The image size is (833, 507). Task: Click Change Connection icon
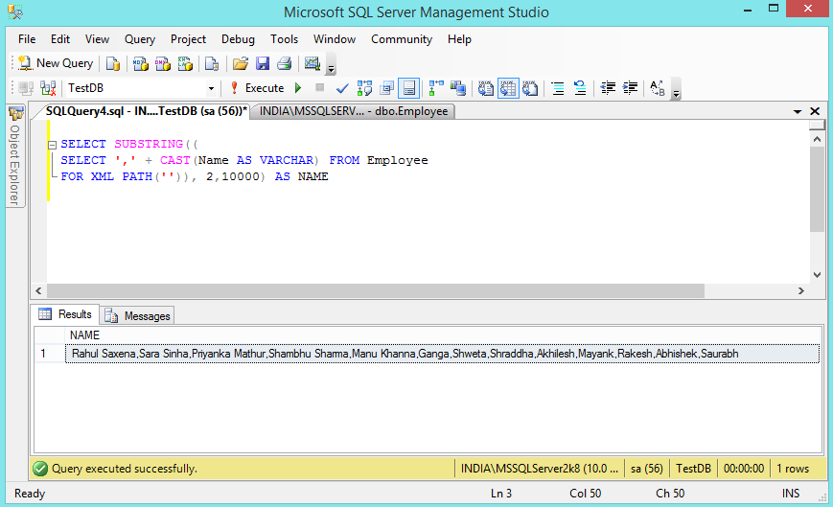click(x=48, y=88)
